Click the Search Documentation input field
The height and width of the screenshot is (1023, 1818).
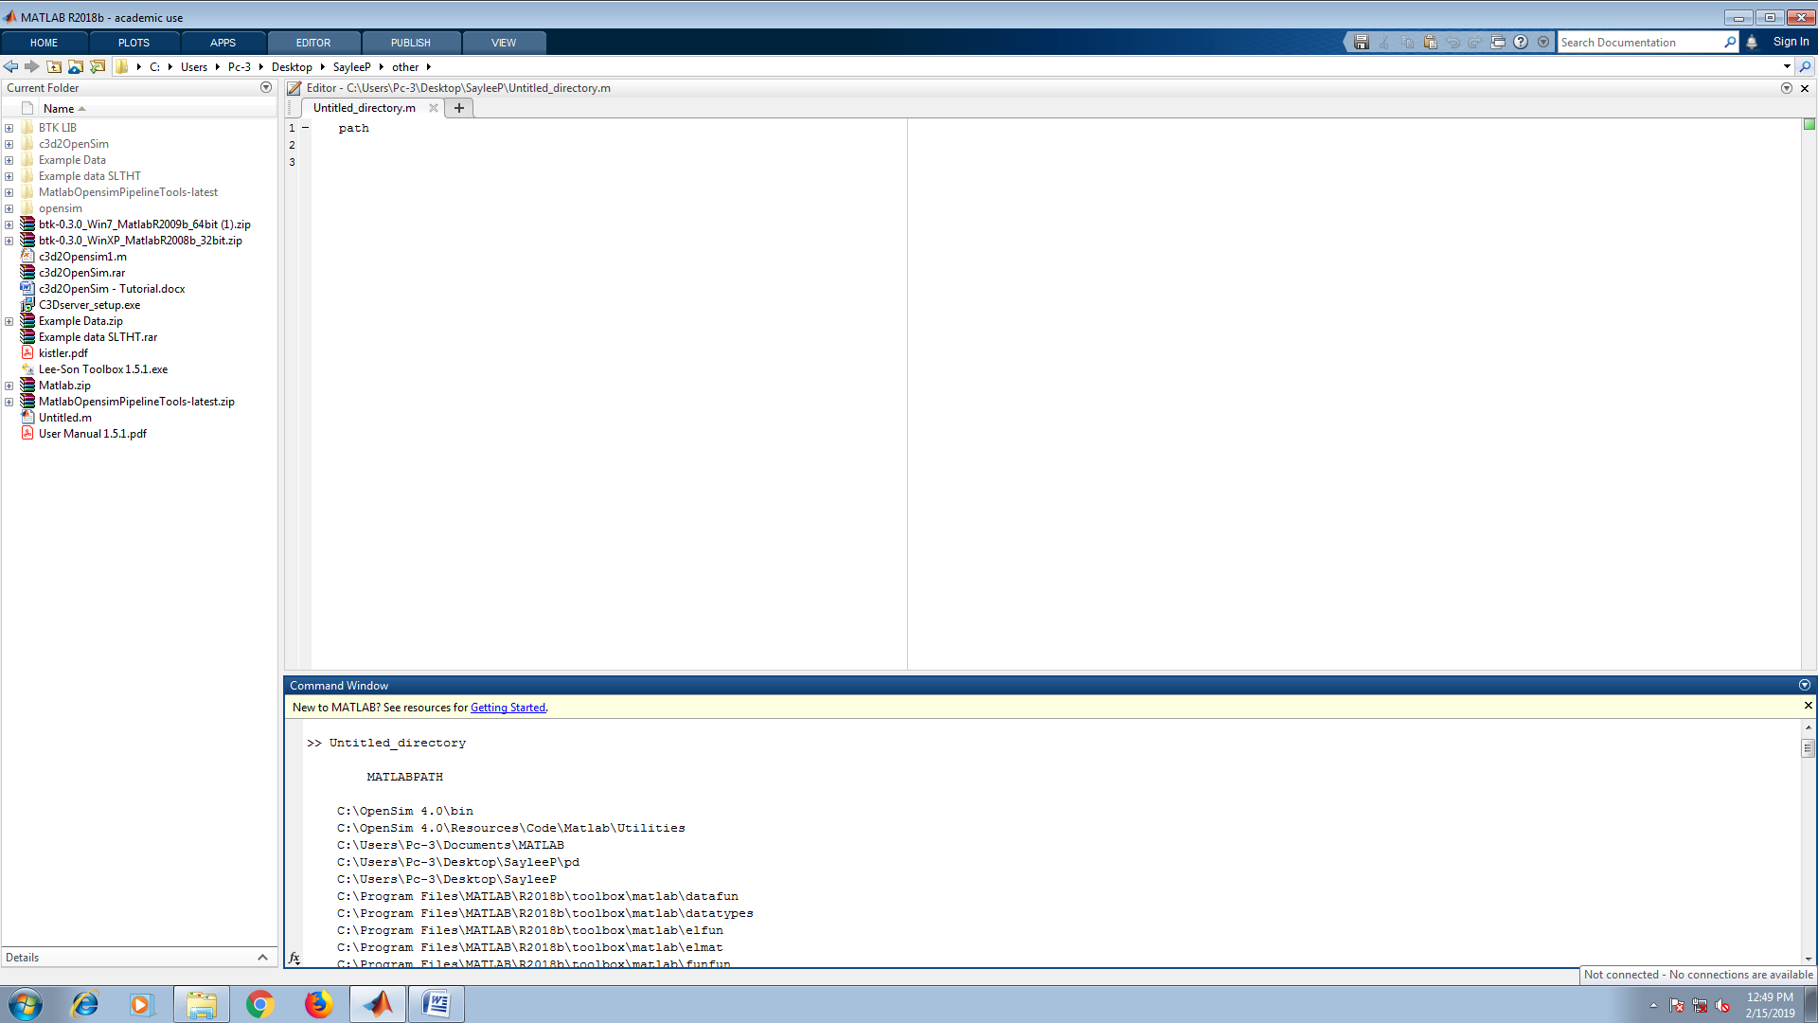[x=1642, y=43]
